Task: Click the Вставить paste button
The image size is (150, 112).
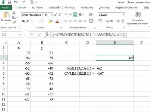Action: 6,18
